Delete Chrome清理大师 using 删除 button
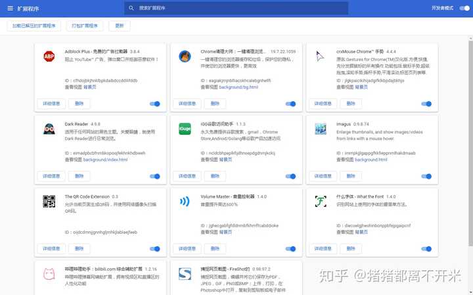The image size is (473, 295). (215, 103)
